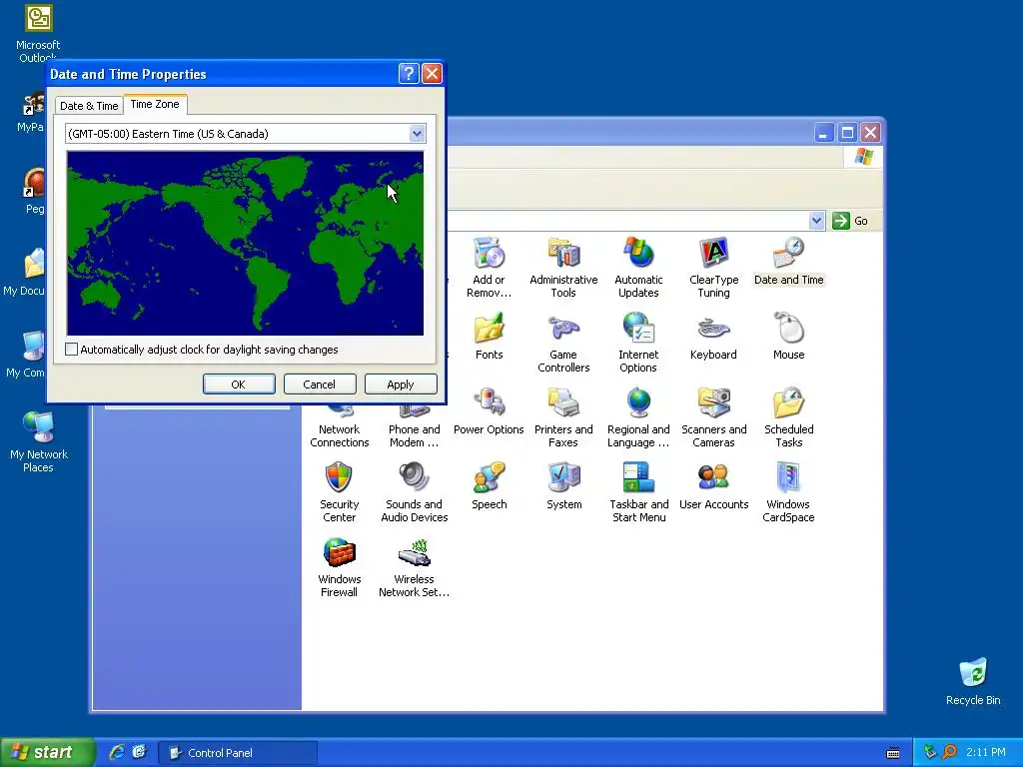The width and height of the screenshot is (1023, 767).
Task: Enable automatic daylight saving clock adjustment
Action: click(72, 350)
